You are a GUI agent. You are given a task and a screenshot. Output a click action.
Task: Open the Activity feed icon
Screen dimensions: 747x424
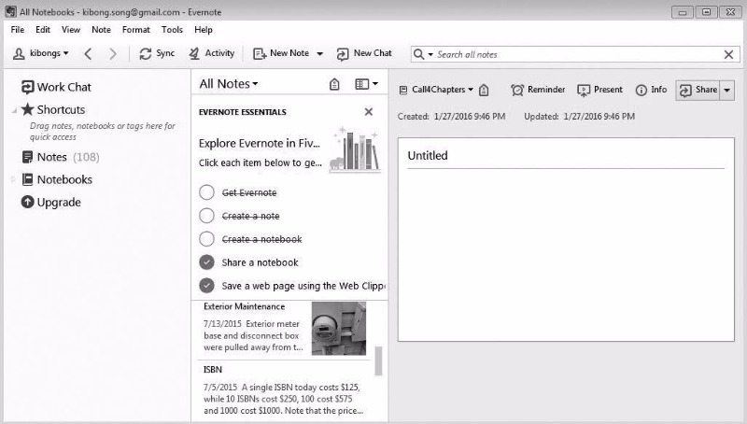click(194, 54)
